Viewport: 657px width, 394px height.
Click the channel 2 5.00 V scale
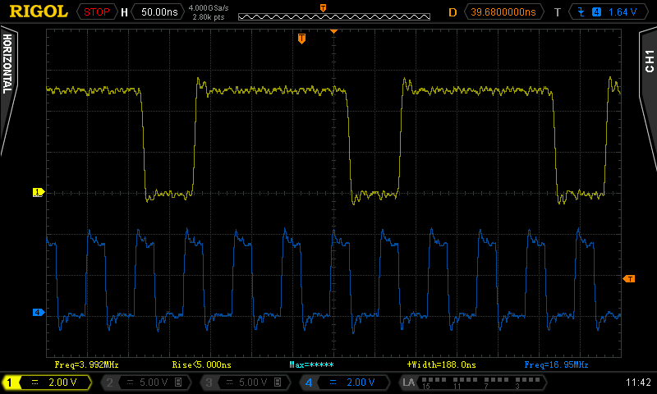click(154, 383)
